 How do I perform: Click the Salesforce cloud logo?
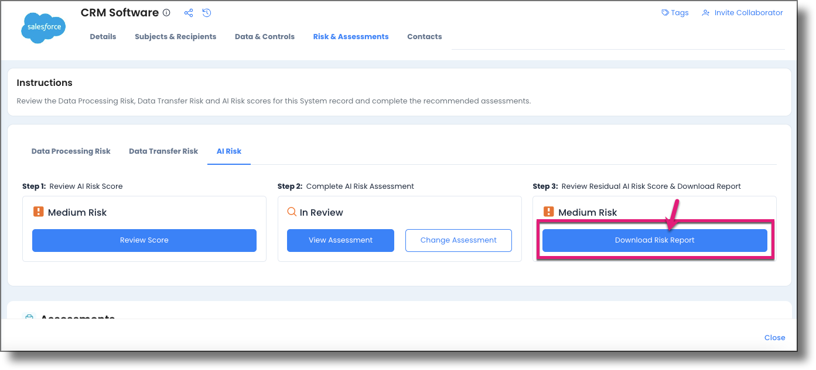tap(44, 27)
